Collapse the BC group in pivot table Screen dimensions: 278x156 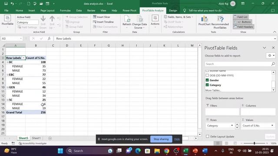tap(8, 62)
